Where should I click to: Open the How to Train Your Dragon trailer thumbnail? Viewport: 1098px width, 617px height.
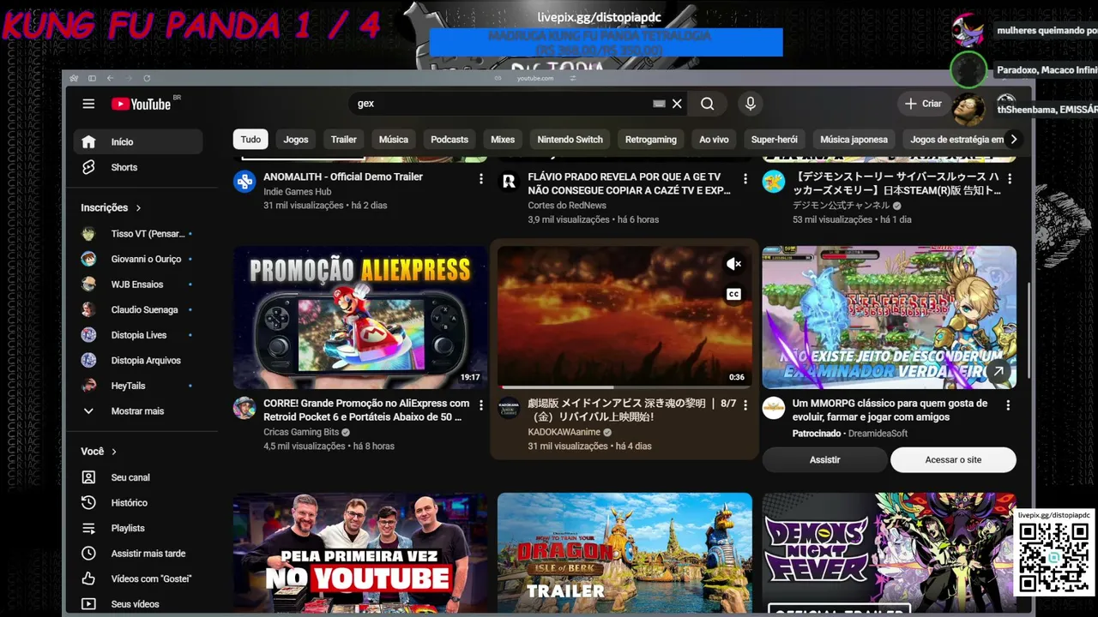[624, 552]
